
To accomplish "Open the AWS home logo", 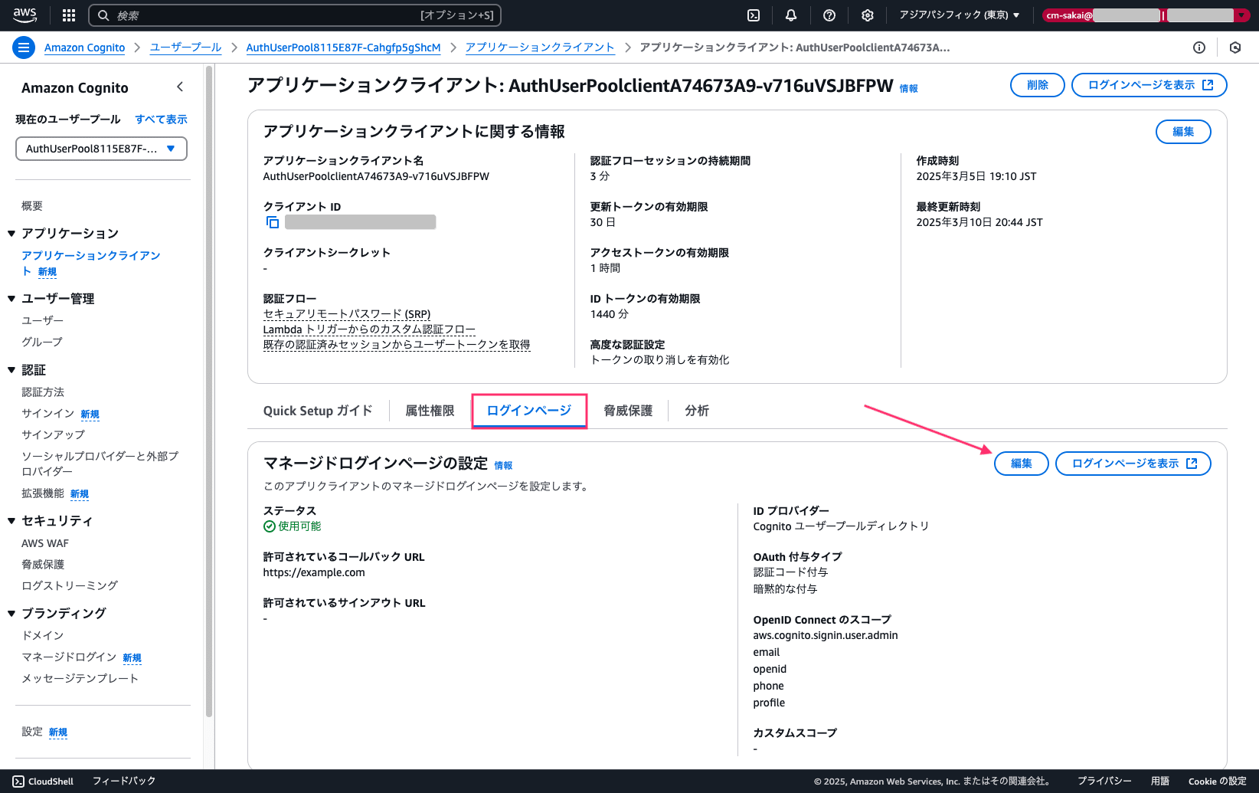I will (25, 15).
